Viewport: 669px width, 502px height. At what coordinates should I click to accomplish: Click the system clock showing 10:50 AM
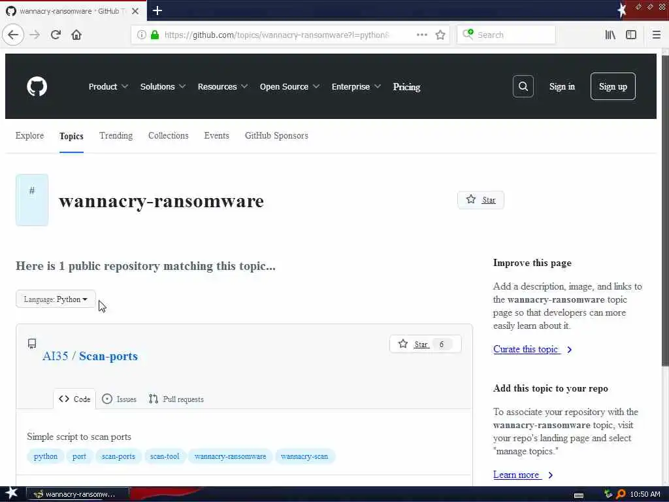tap(645, 494)
